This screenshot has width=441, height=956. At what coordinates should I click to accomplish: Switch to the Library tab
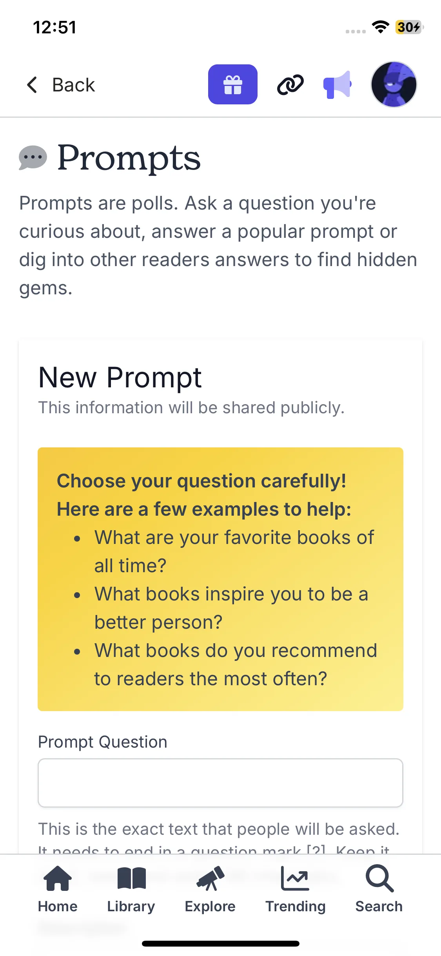(131, 889)
